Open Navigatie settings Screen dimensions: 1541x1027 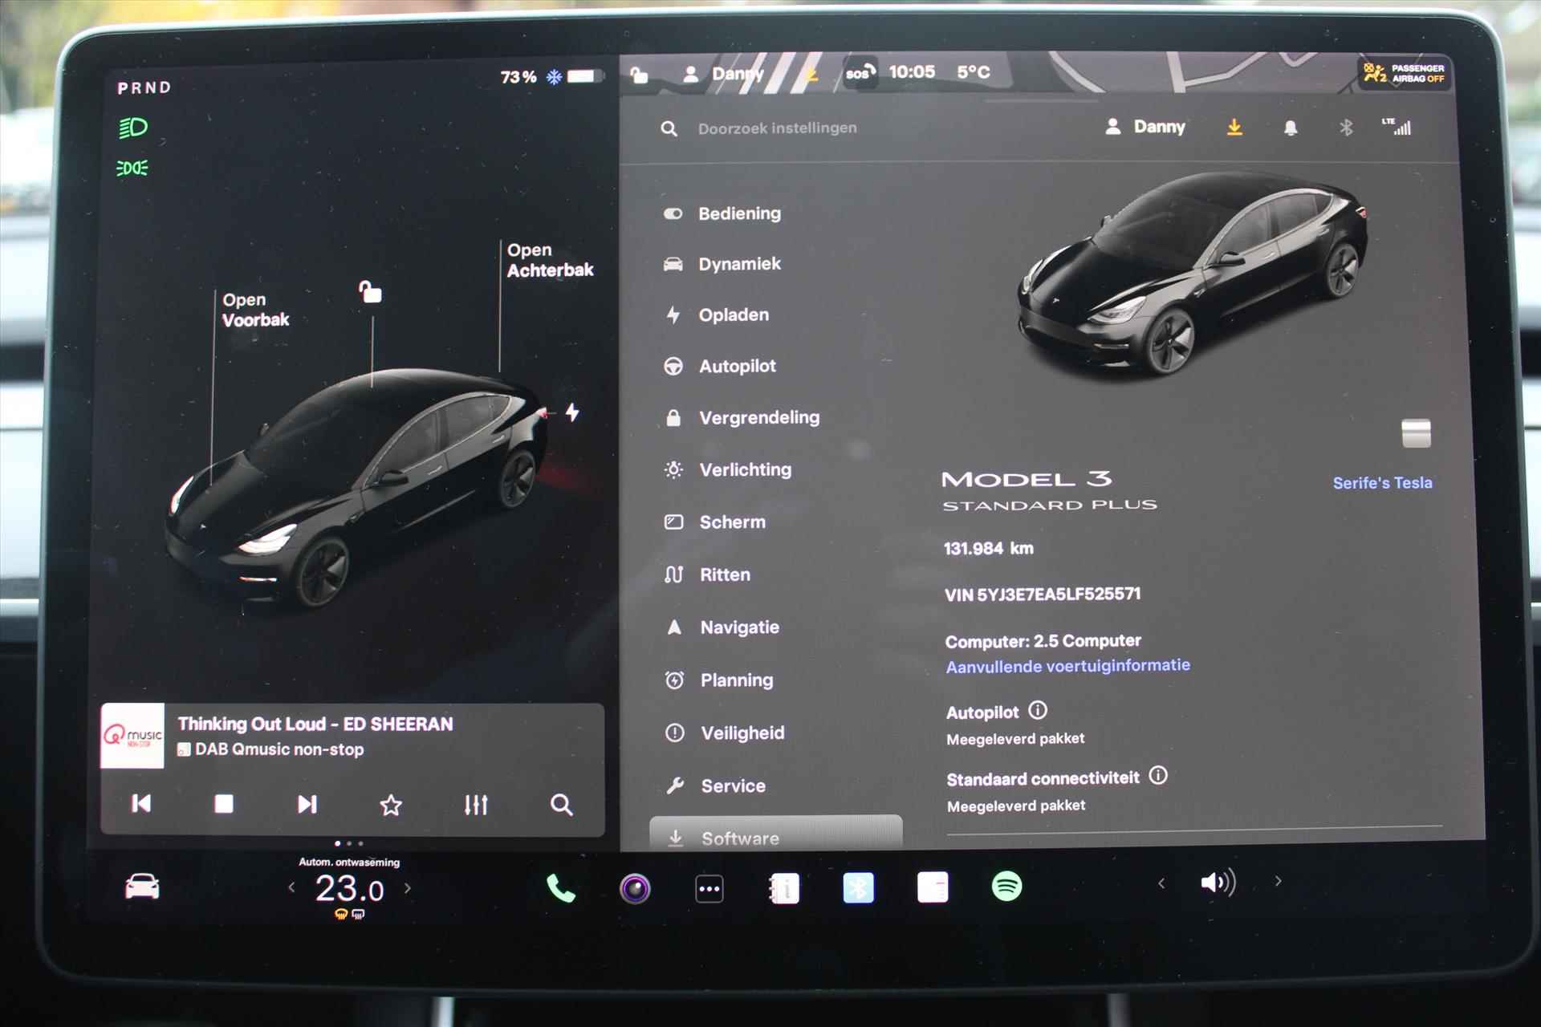(x=722, y=627)
